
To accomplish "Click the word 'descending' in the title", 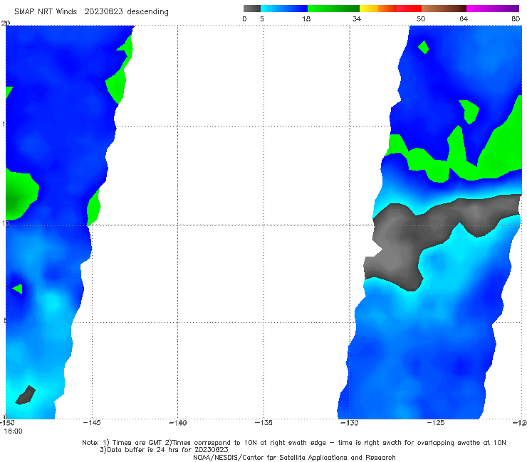I will coord(147,12).
